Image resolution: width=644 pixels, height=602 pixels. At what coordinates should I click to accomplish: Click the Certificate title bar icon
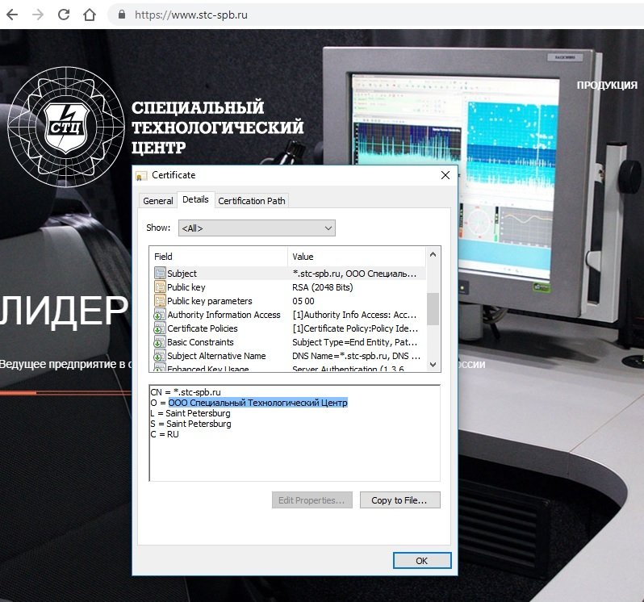141,176
